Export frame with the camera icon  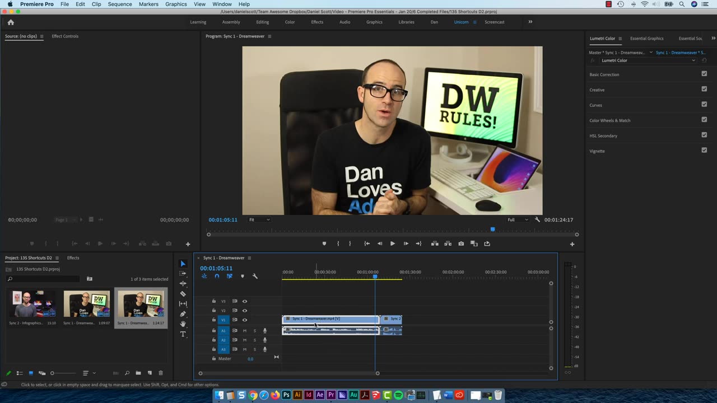(x=461, y=243)
